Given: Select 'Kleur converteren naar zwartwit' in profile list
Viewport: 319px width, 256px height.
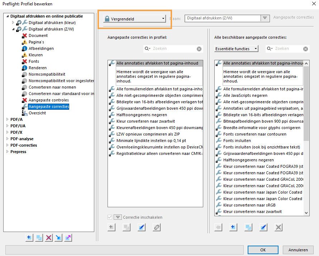Looking at the screenshot, I should (146, 121).
